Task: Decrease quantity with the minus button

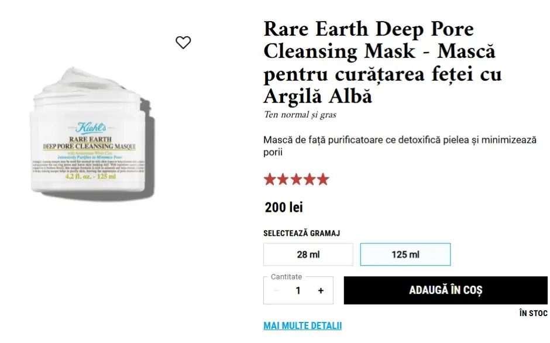Action: click(x=276, y=291)
